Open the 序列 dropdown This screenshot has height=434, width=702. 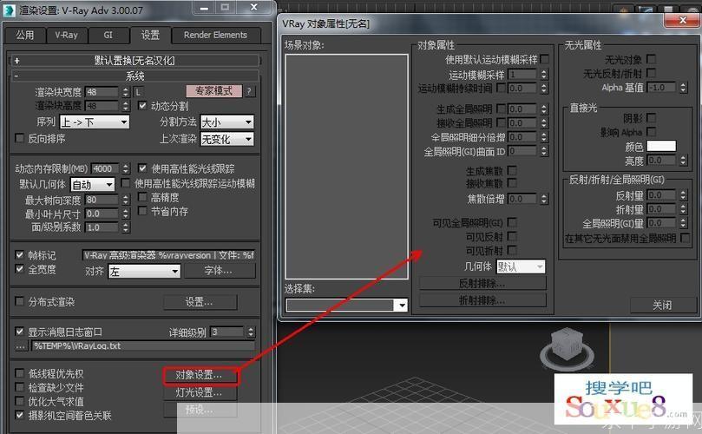coord(95,122)
